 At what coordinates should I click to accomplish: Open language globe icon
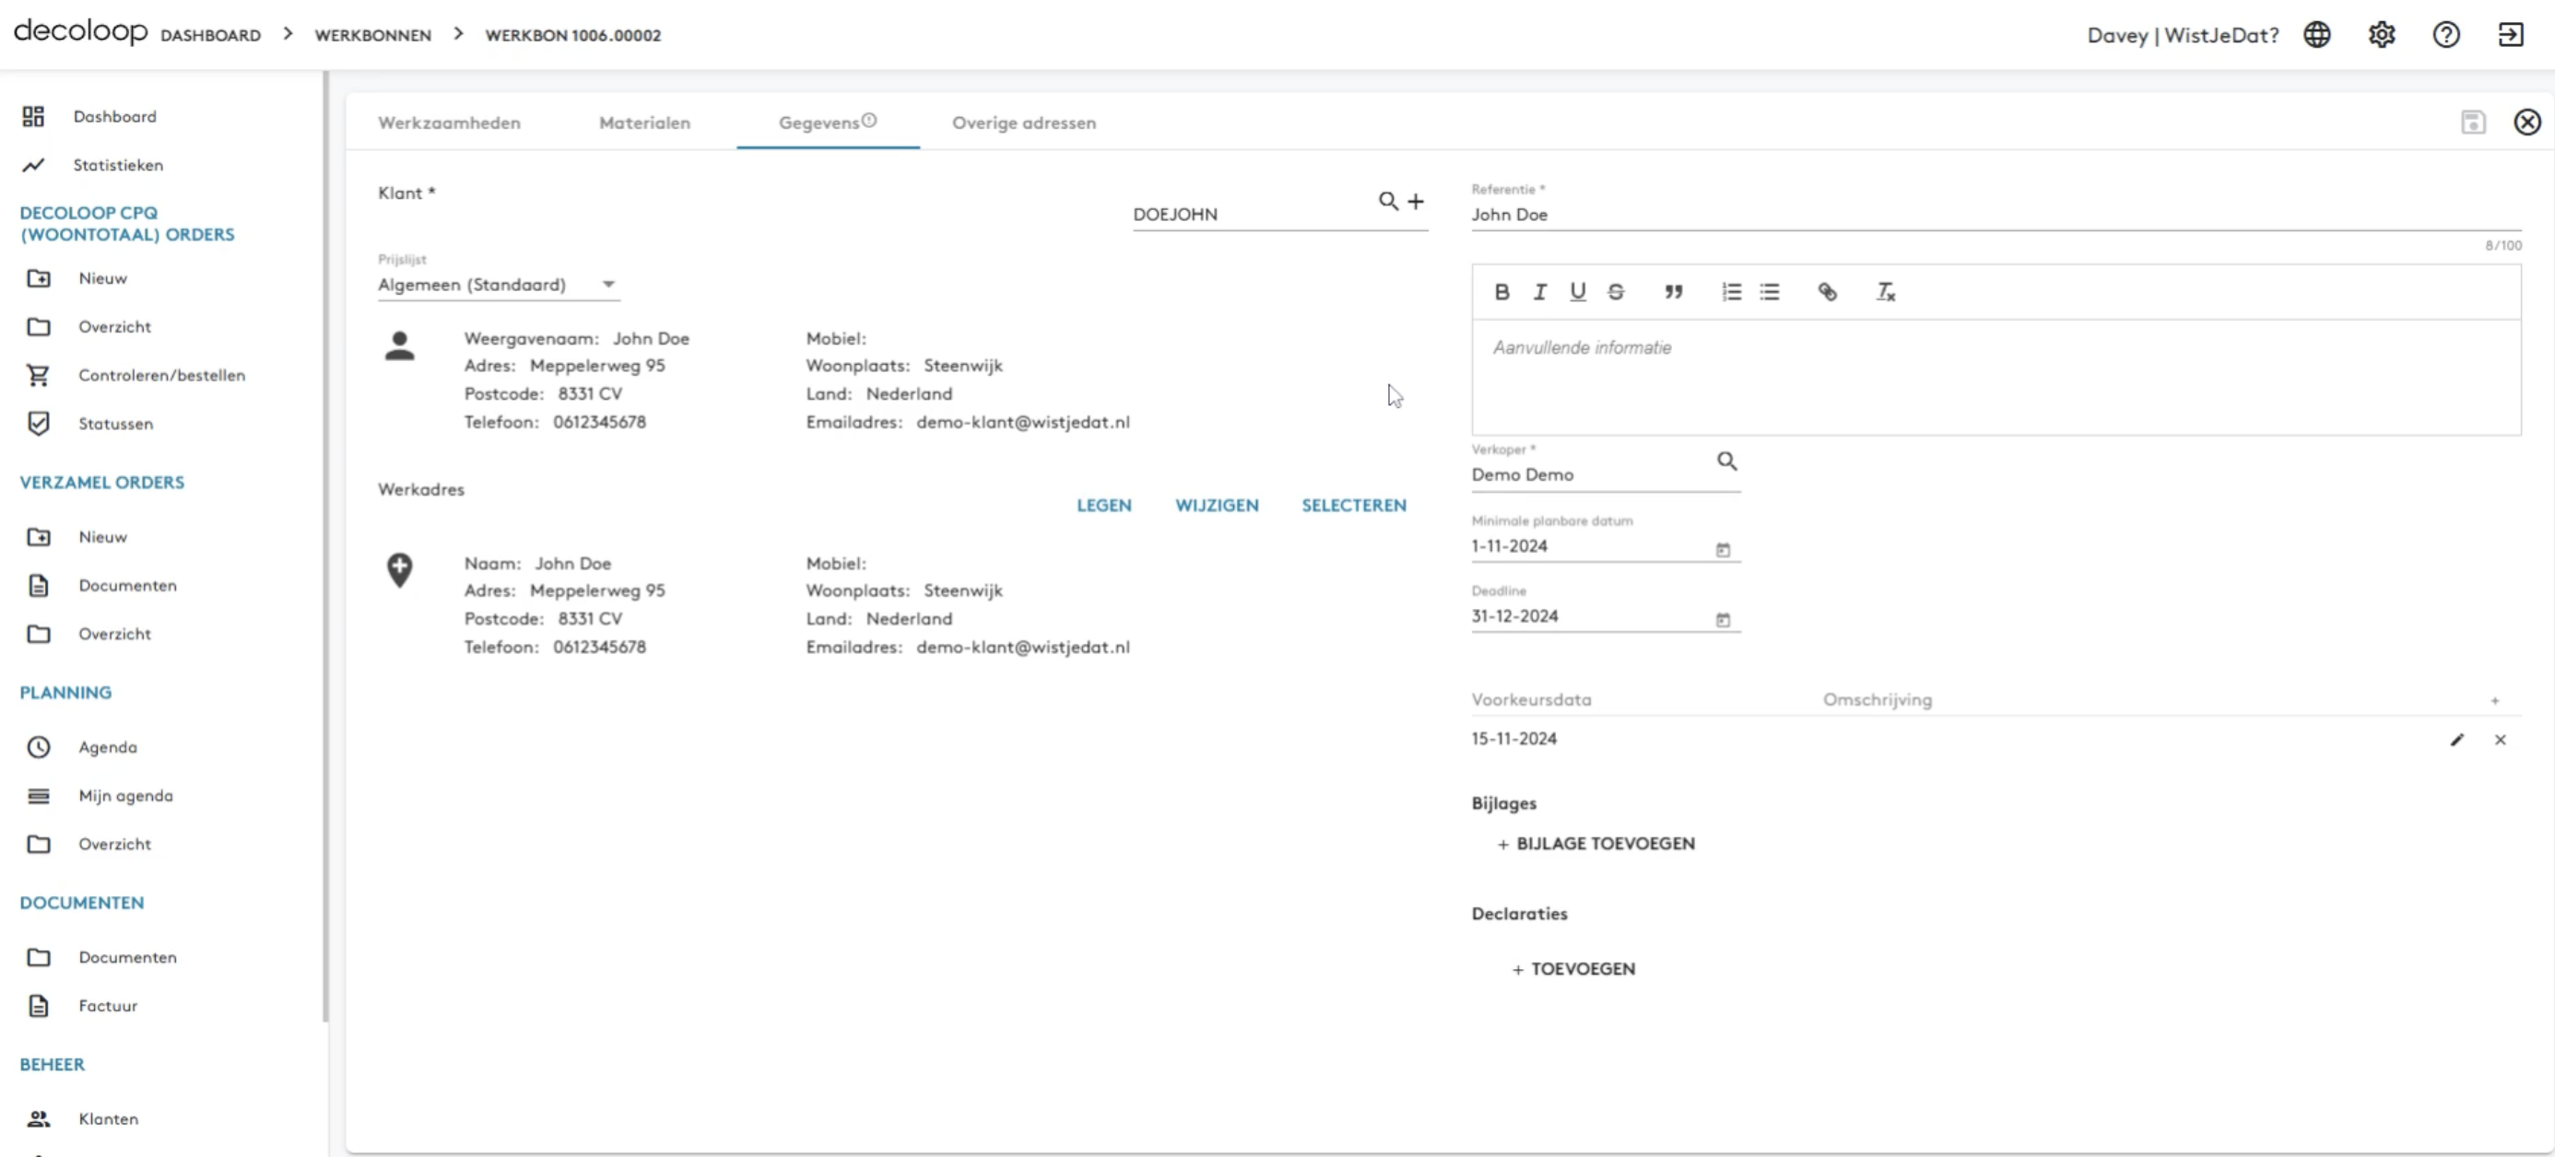click(x=2317, y=35)
